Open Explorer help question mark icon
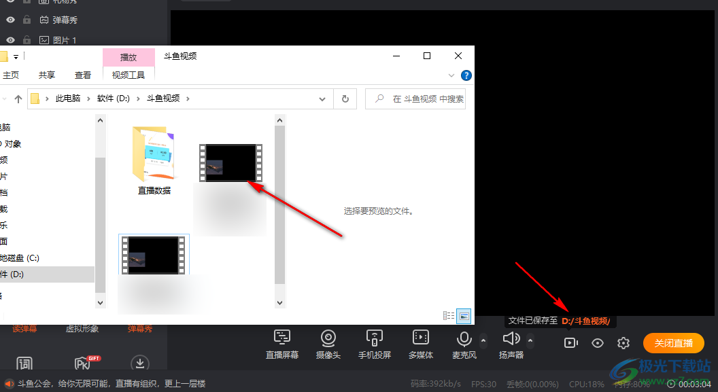 point(466,75)
